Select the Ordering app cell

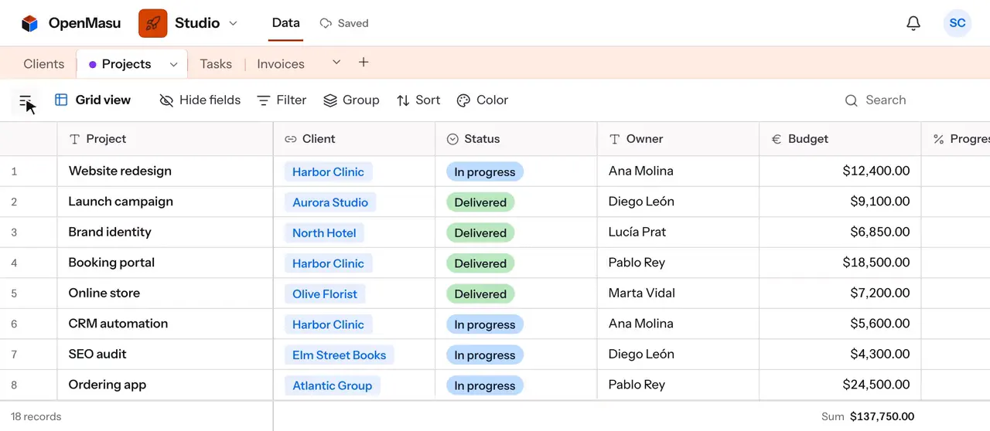(166, 385)
